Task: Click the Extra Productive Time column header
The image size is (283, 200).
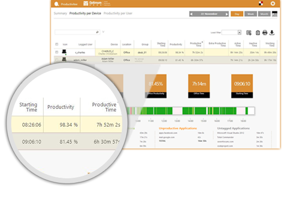Action: point(217,44)
